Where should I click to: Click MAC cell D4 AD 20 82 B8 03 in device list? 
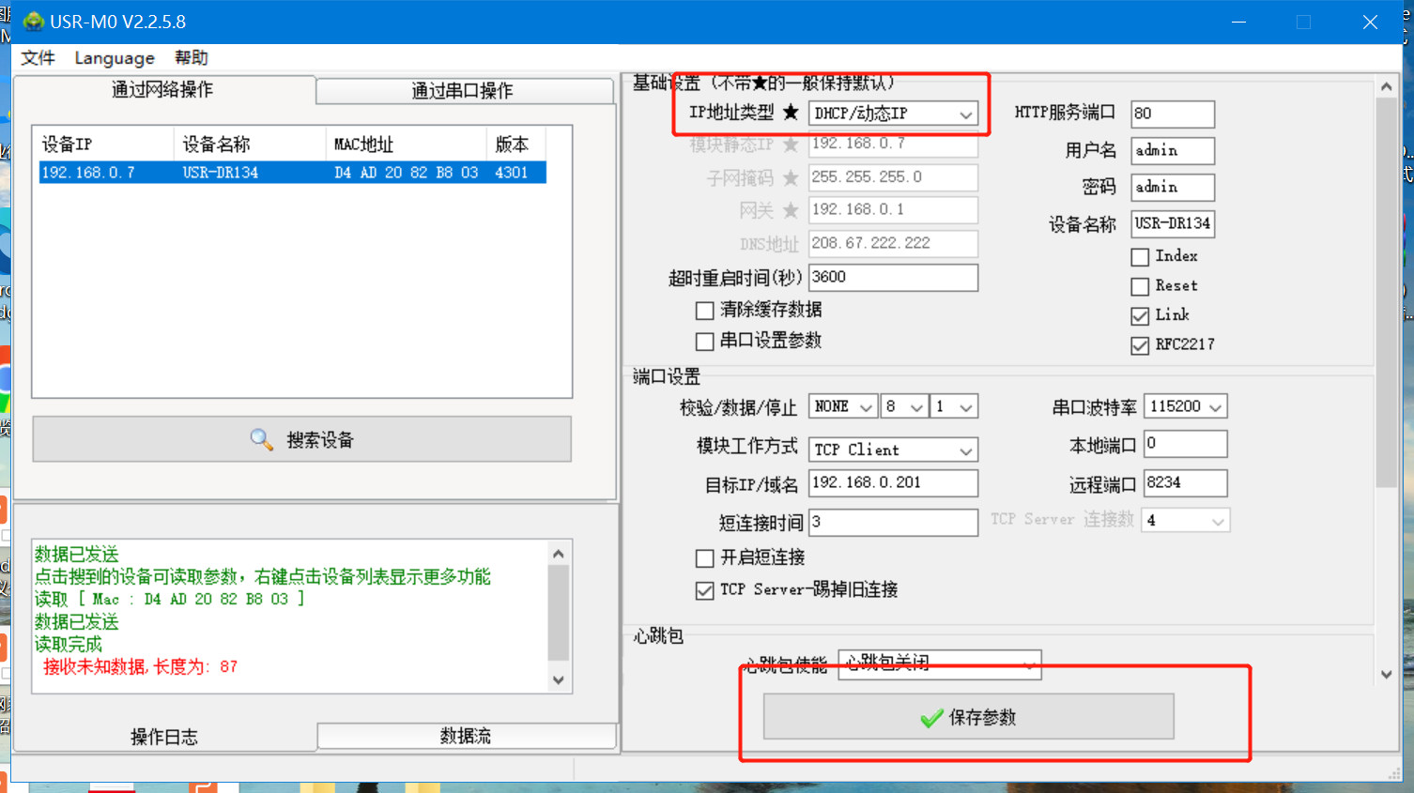406,173
